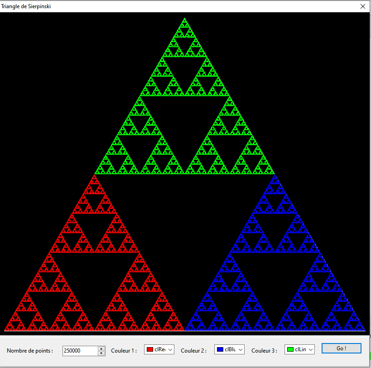Click the black center of the fractal
Screen dimensions: 371x368
(x=184, y=227)
